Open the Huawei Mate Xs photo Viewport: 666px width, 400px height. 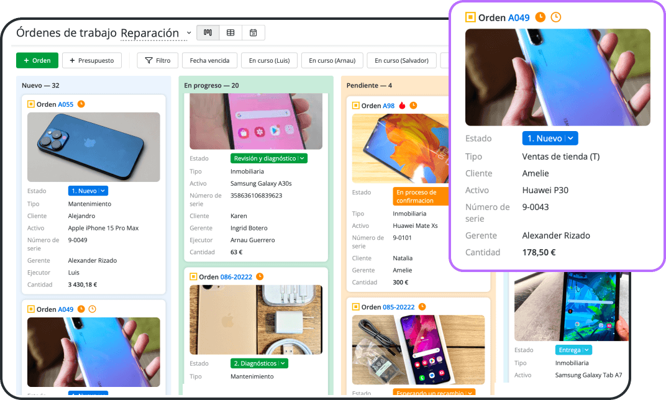tap(400, 148)
